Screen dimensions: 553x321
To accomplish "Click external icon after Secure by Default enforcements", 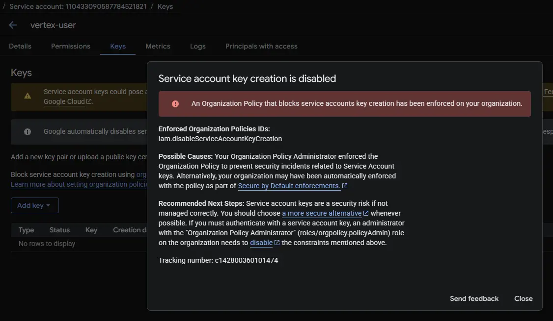I will 345,186.
